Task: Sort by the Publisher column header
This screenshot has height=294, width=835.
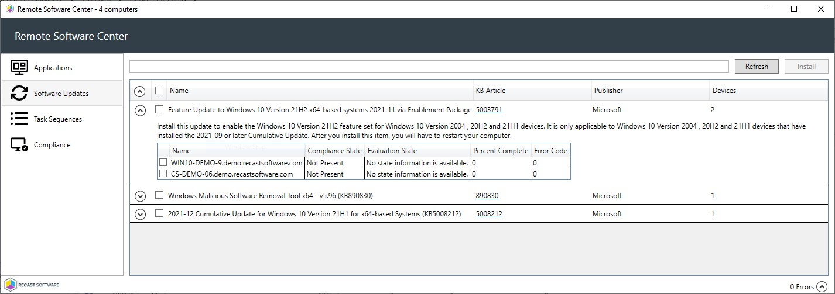Action: (650, 91)
